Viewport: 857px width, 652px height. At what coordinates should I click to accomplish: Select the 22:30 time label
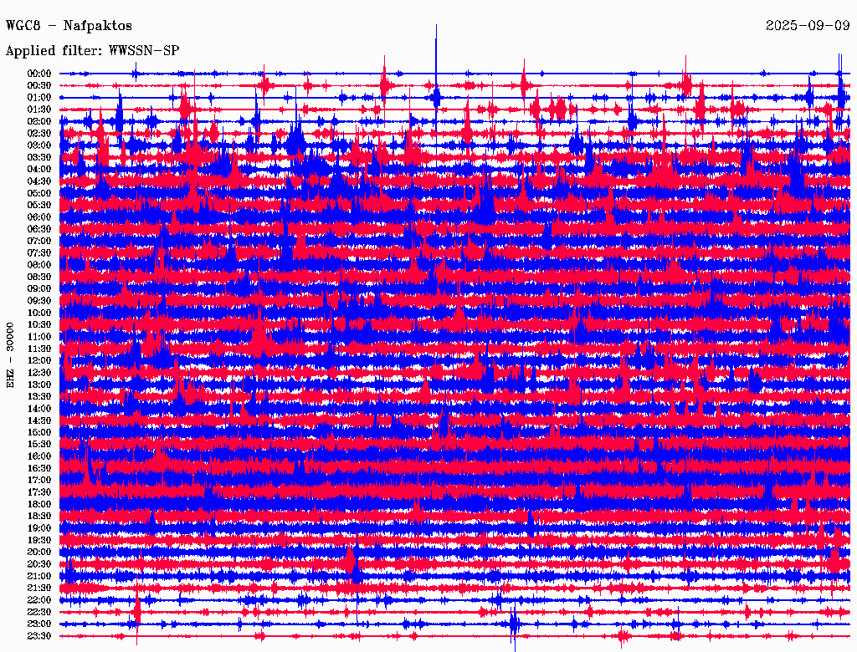pos(39,612)
